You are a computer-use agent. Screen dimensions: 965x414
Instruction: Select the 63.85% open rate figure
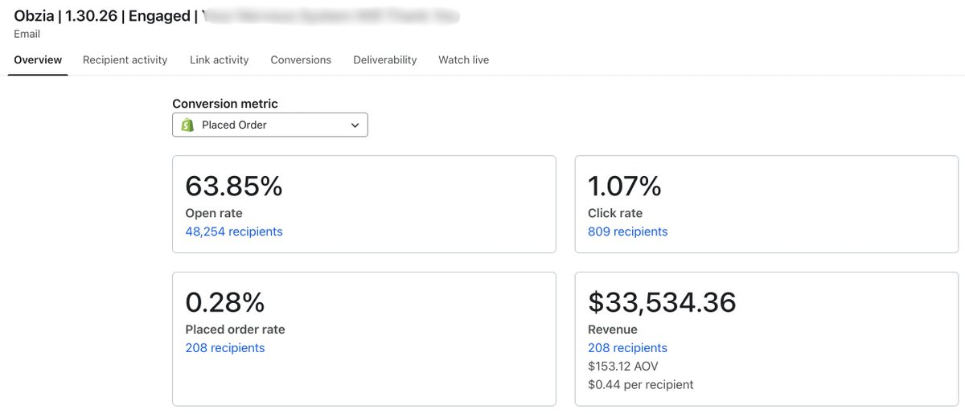click(234, 187)
